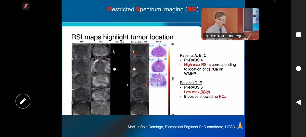The height and width of the screenshot is (137, 306).
Task: Select the rockofromsandiego name label
Action: point(224,36)
